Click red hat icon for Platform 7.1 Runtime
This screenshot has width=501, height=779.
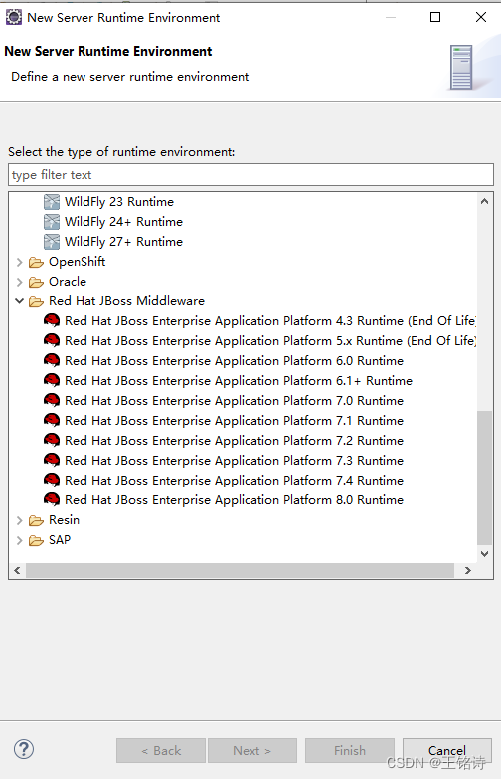pyautogui.click(x=52, y=420)
